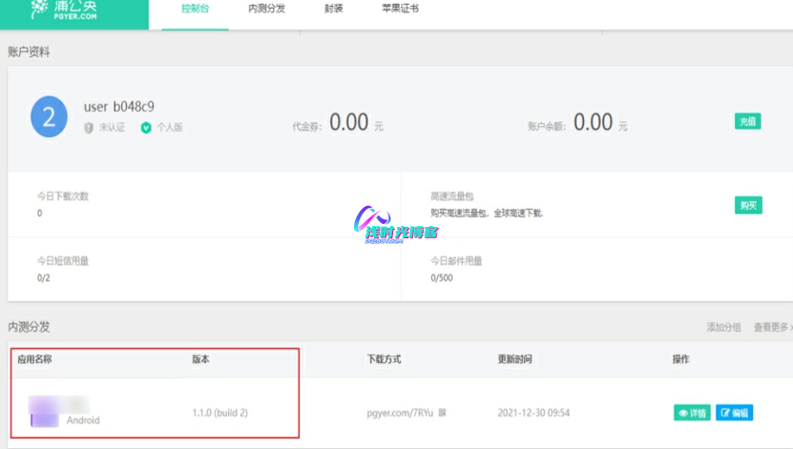
Task: Click the username user b048c9
Action: (x=122, y=108)
